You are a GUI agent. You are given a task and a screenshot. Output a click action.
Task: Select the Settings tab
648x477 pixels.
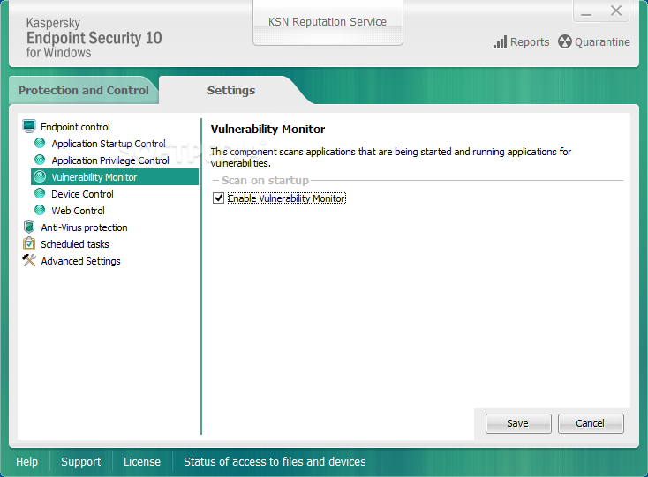click(x=231, y=90)
